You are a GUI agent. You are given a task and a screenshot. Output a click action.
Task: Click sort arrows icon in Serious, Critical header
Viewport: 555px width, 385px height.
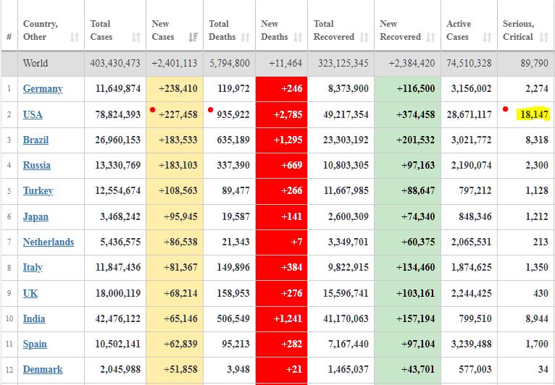544,37
